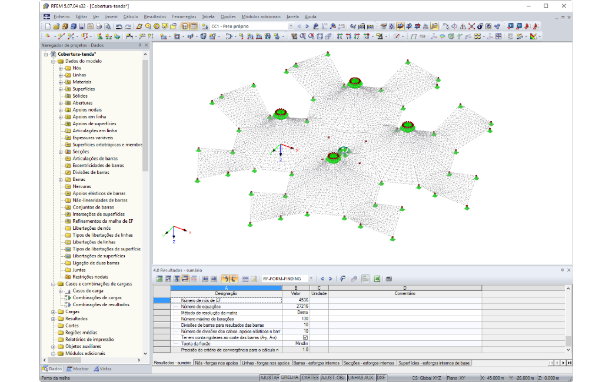Collapse the Dados do modelo folder
This screenshot has height=382, width=612.
[54, 61]
